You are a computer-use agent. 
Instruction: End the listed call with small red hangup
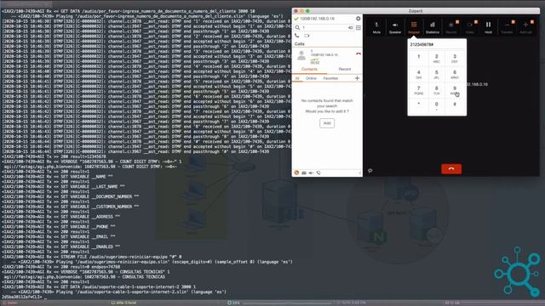358,54
